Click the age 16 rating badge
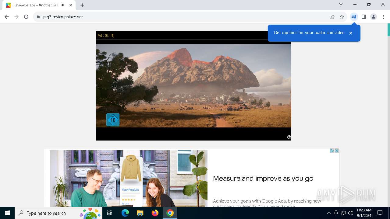Screen dimensions: 390x219 coord(113,120)
